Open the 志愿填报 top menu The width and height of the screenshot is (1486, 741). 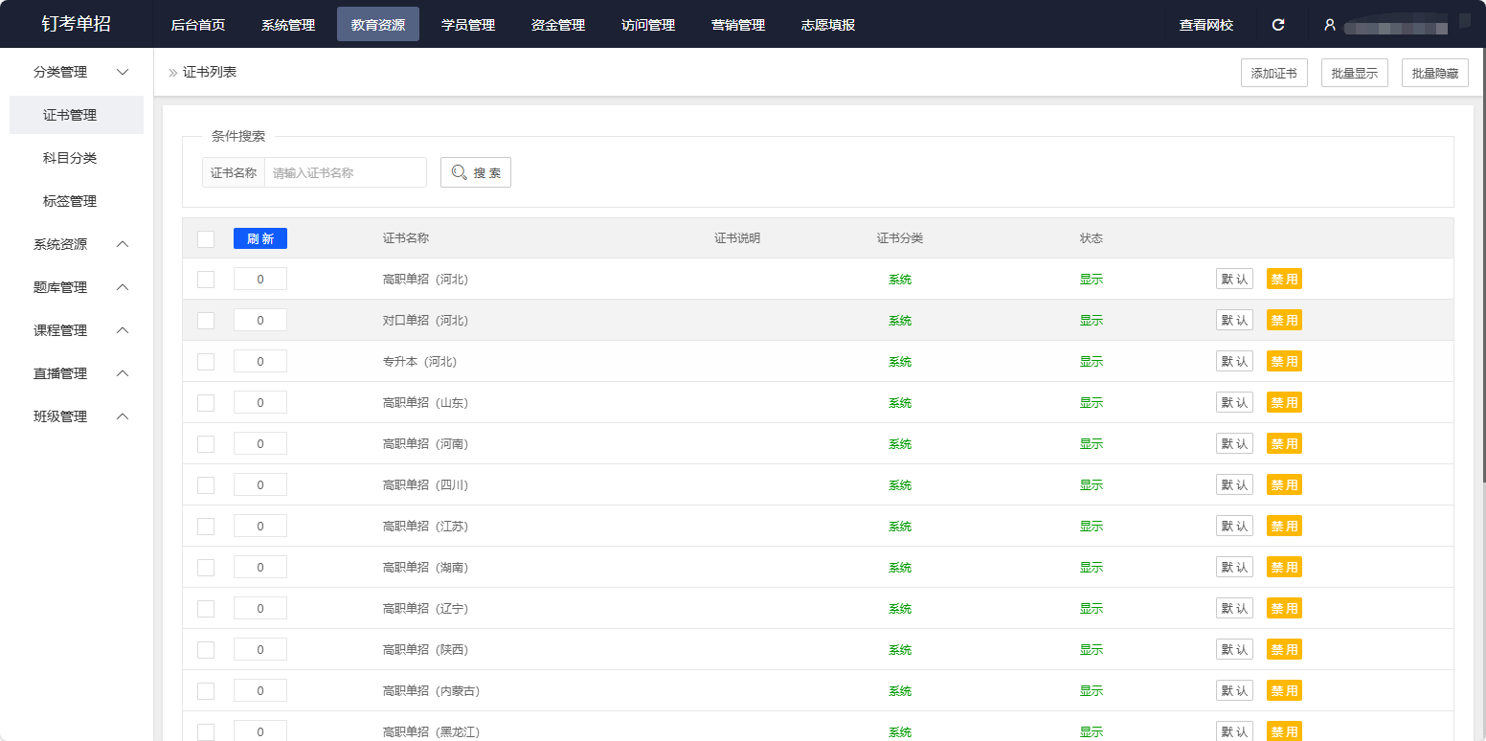[828, 25]
